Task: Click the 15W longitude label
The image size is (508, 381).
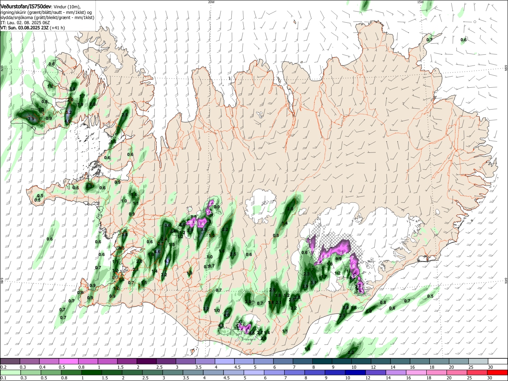Action: 420,2
